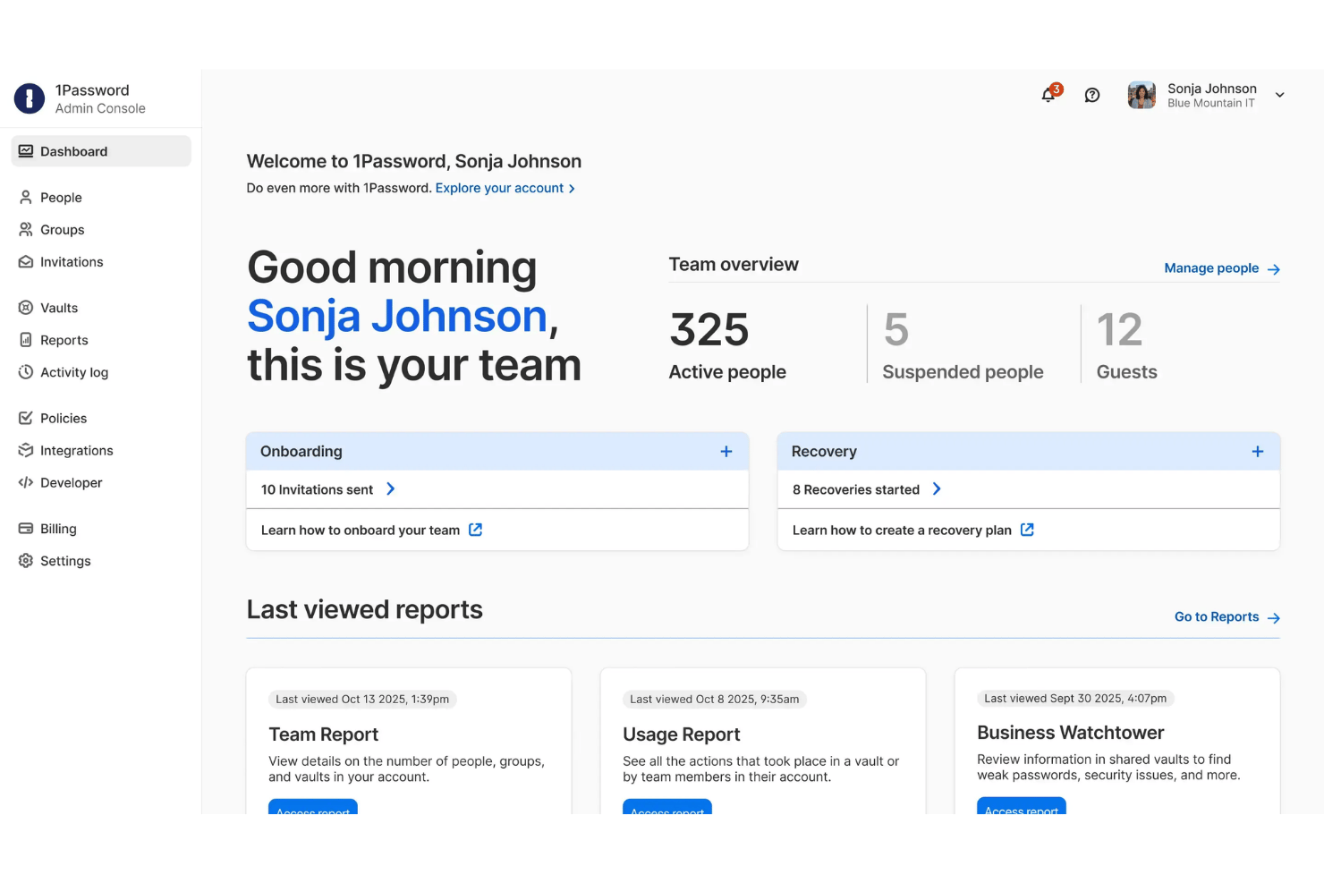1324x883 pixels.
Task: Click the Integrations sidebar icon
Action: [26, 450]
